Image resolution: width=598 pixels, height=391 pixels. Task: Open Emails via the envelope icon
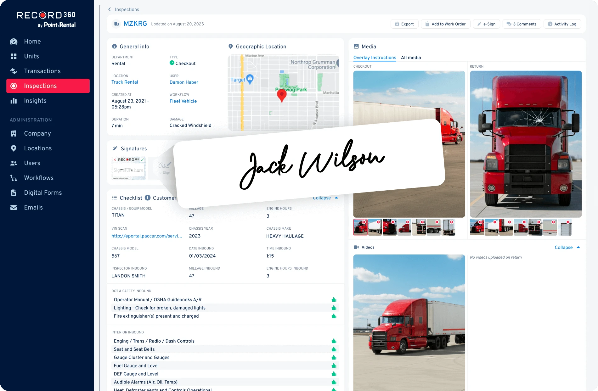point(33,207)
